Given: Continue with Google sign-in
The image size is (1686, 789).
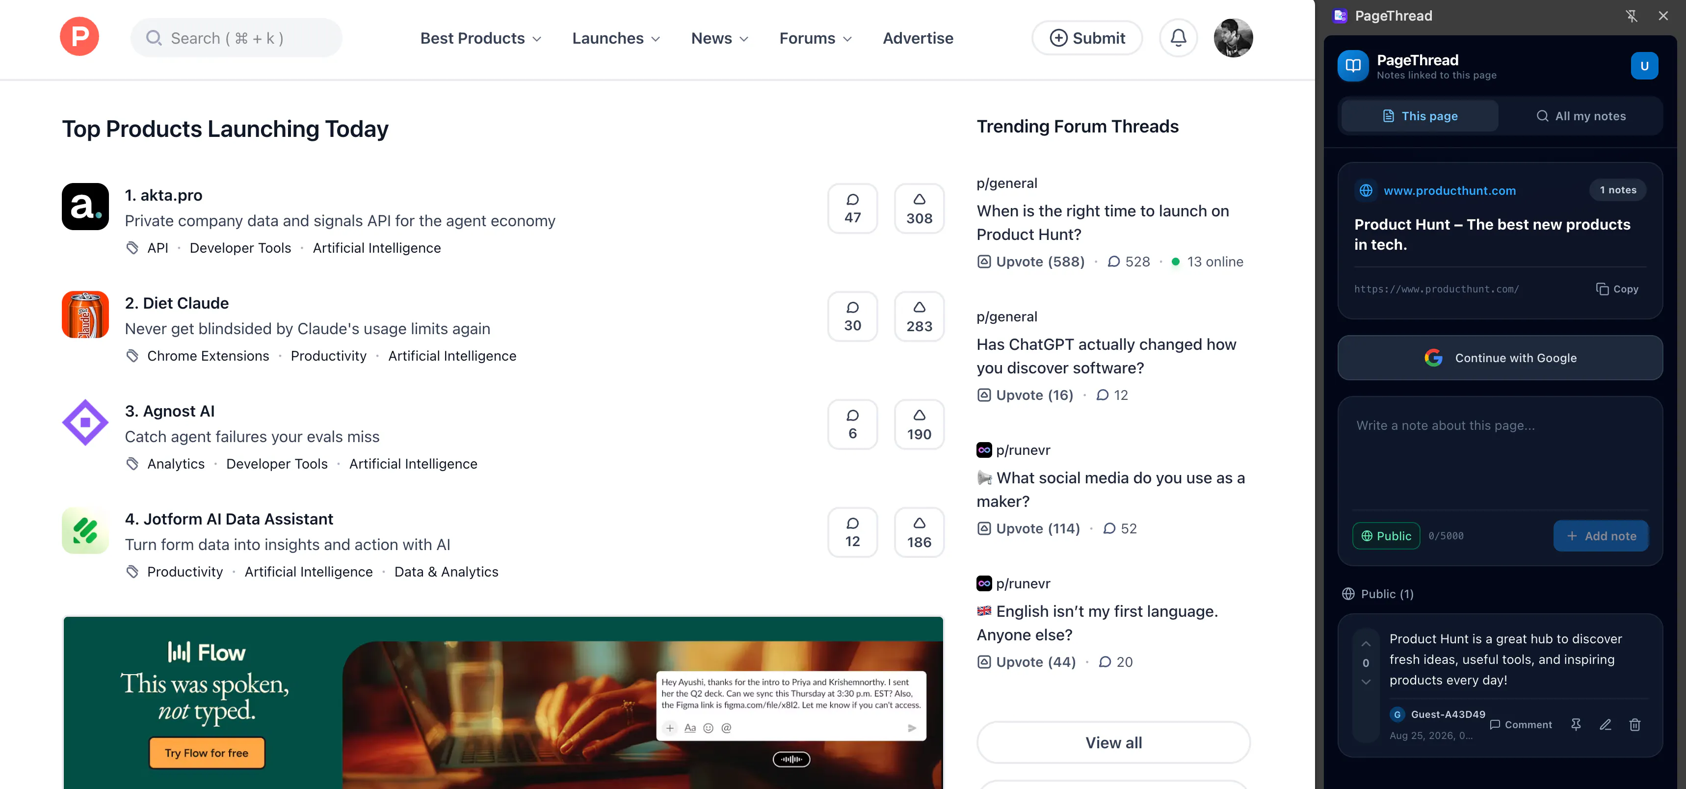Looking at the screenshot, I should (1500, 358).
